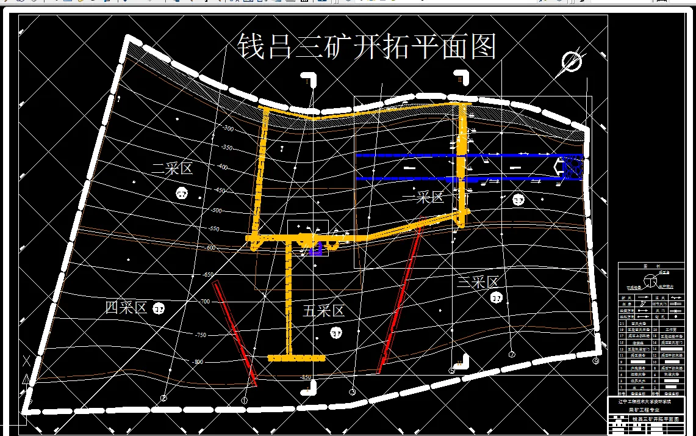The height and width of the screenshot is (436, 696).
Task: Select the purple bracket symbol near the shaft station
Action: point(315,249)
